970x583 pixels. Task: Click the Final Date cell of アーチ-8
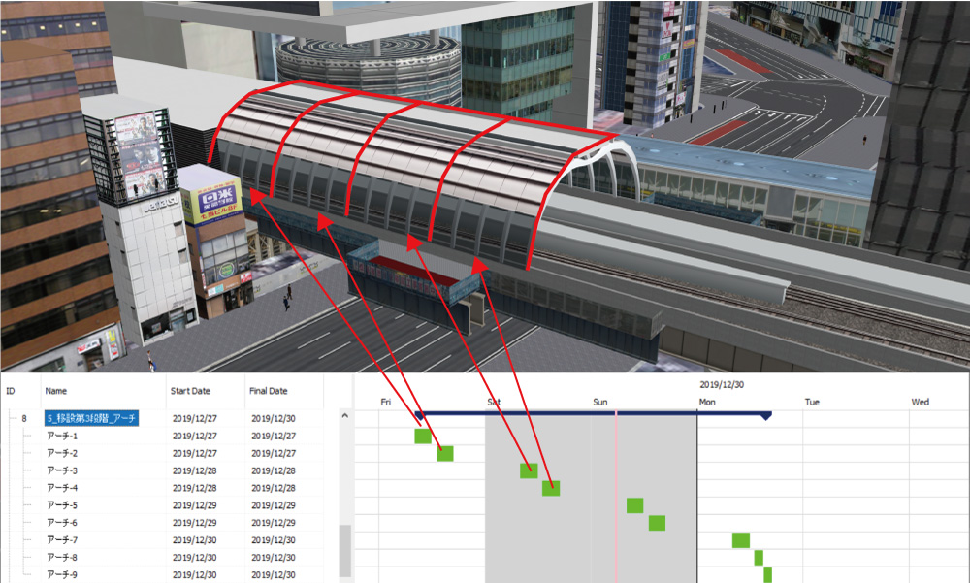[x=274, y=557]
